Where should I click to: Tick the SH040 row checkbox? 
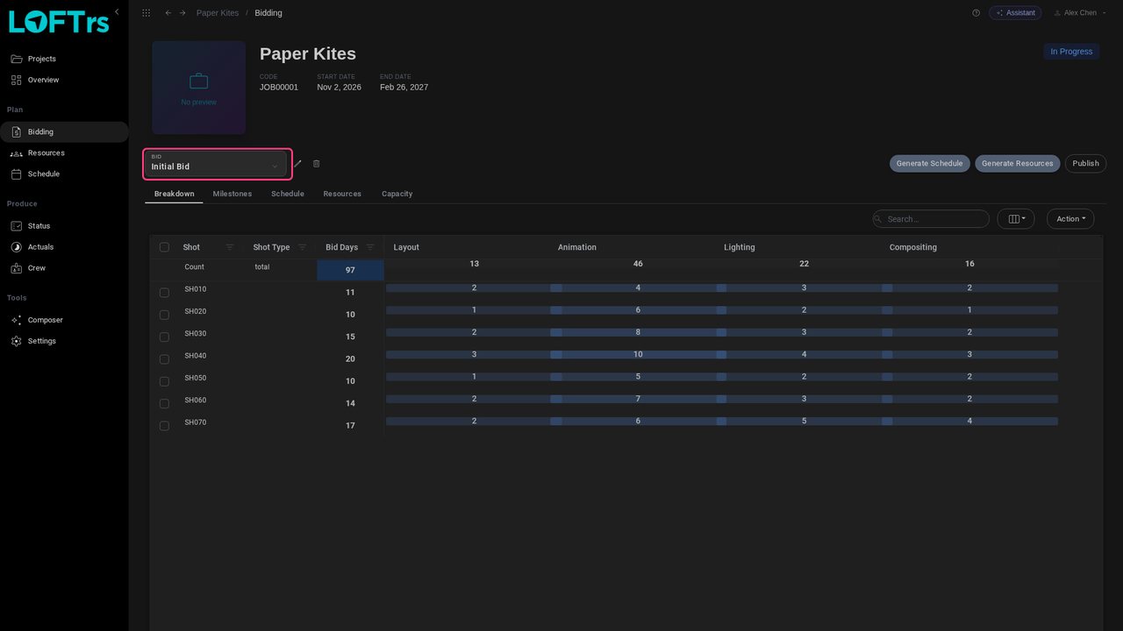(x=164, y=359)
